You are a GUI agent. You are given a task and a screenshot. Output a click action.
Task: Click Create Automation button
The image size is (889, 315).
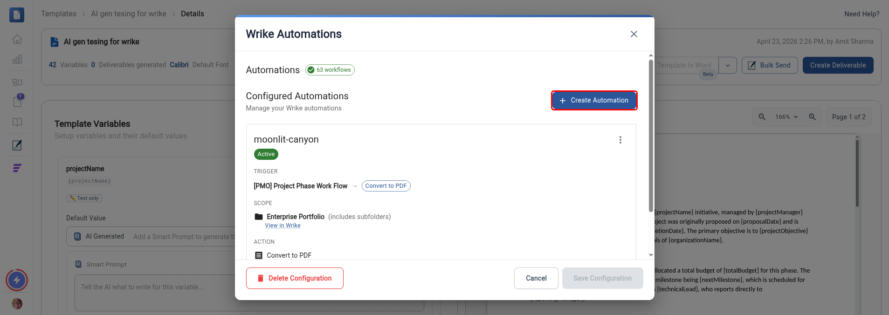coord(594,100)
